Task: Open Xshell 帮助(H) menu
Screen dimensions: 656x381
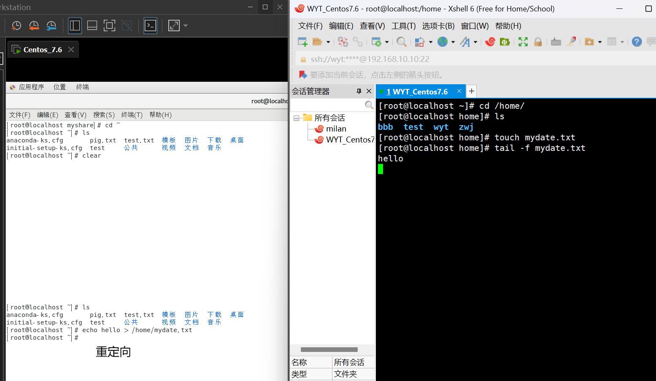Action: point(508,26)
